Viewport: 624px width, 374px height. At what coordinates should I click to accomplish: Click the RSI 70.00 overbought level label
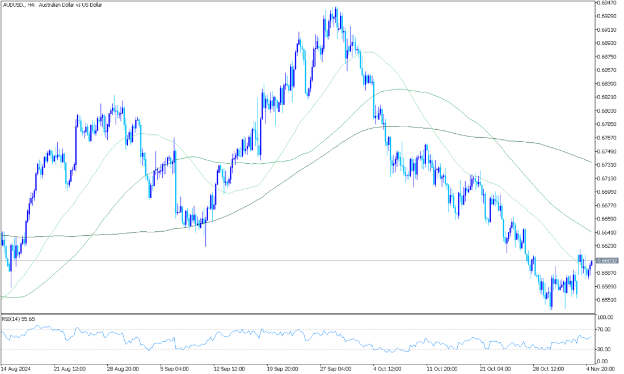coord(605,329)
